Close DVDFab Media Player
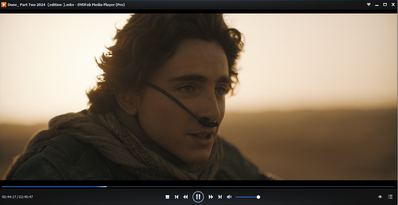 pyautogui.click(x=393, y=5)
